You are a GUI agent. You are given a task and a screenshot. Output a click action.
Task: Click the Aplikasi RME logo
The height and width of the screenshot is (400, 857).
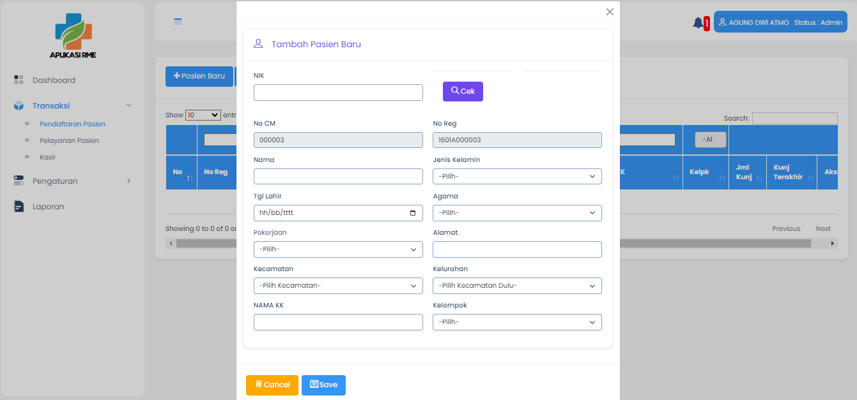[73, 36]
